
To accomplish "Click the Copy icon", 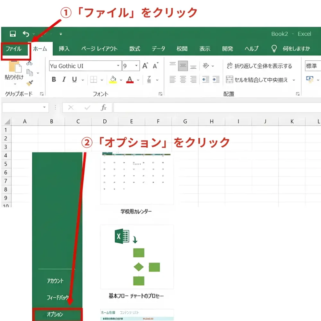I will (x=30, y=73).
